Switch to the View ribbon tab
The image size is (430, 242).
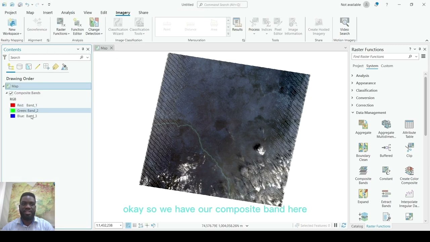[88, 12]
